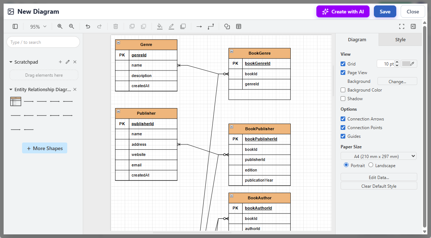Select the Zoom Out tool
This screenshot has height=238, width=431.
(71, 26)
